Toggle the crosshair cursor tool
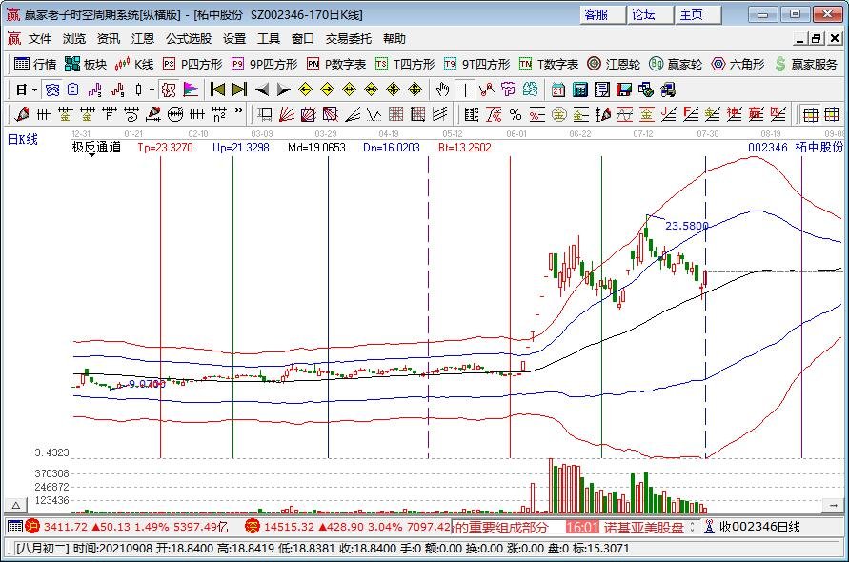This screenshot has width=849, height=562. point(464,90)
